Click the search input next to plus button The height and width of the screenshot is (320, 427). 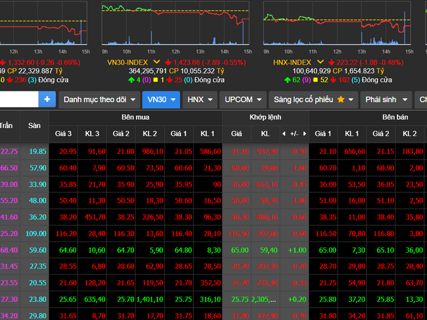click(x=19, y=100)
